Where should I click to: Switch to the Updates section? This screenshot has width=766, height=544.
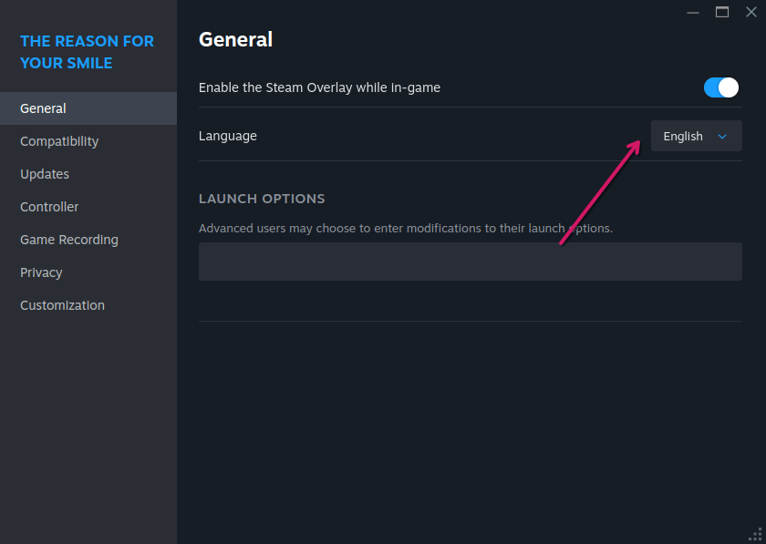point(45,174)
